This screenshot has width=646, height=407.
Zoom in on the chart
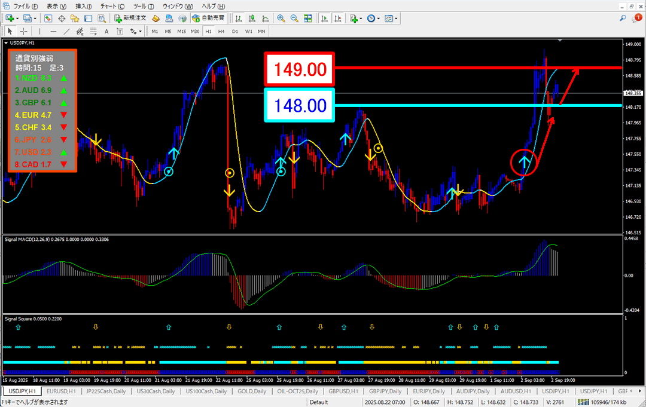tap(281, 19)
